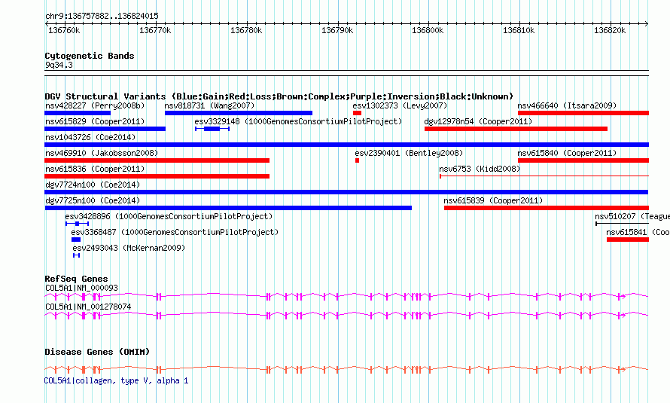Click the nsv469910 (Jakobsson2008) label

tap(102, 153)
